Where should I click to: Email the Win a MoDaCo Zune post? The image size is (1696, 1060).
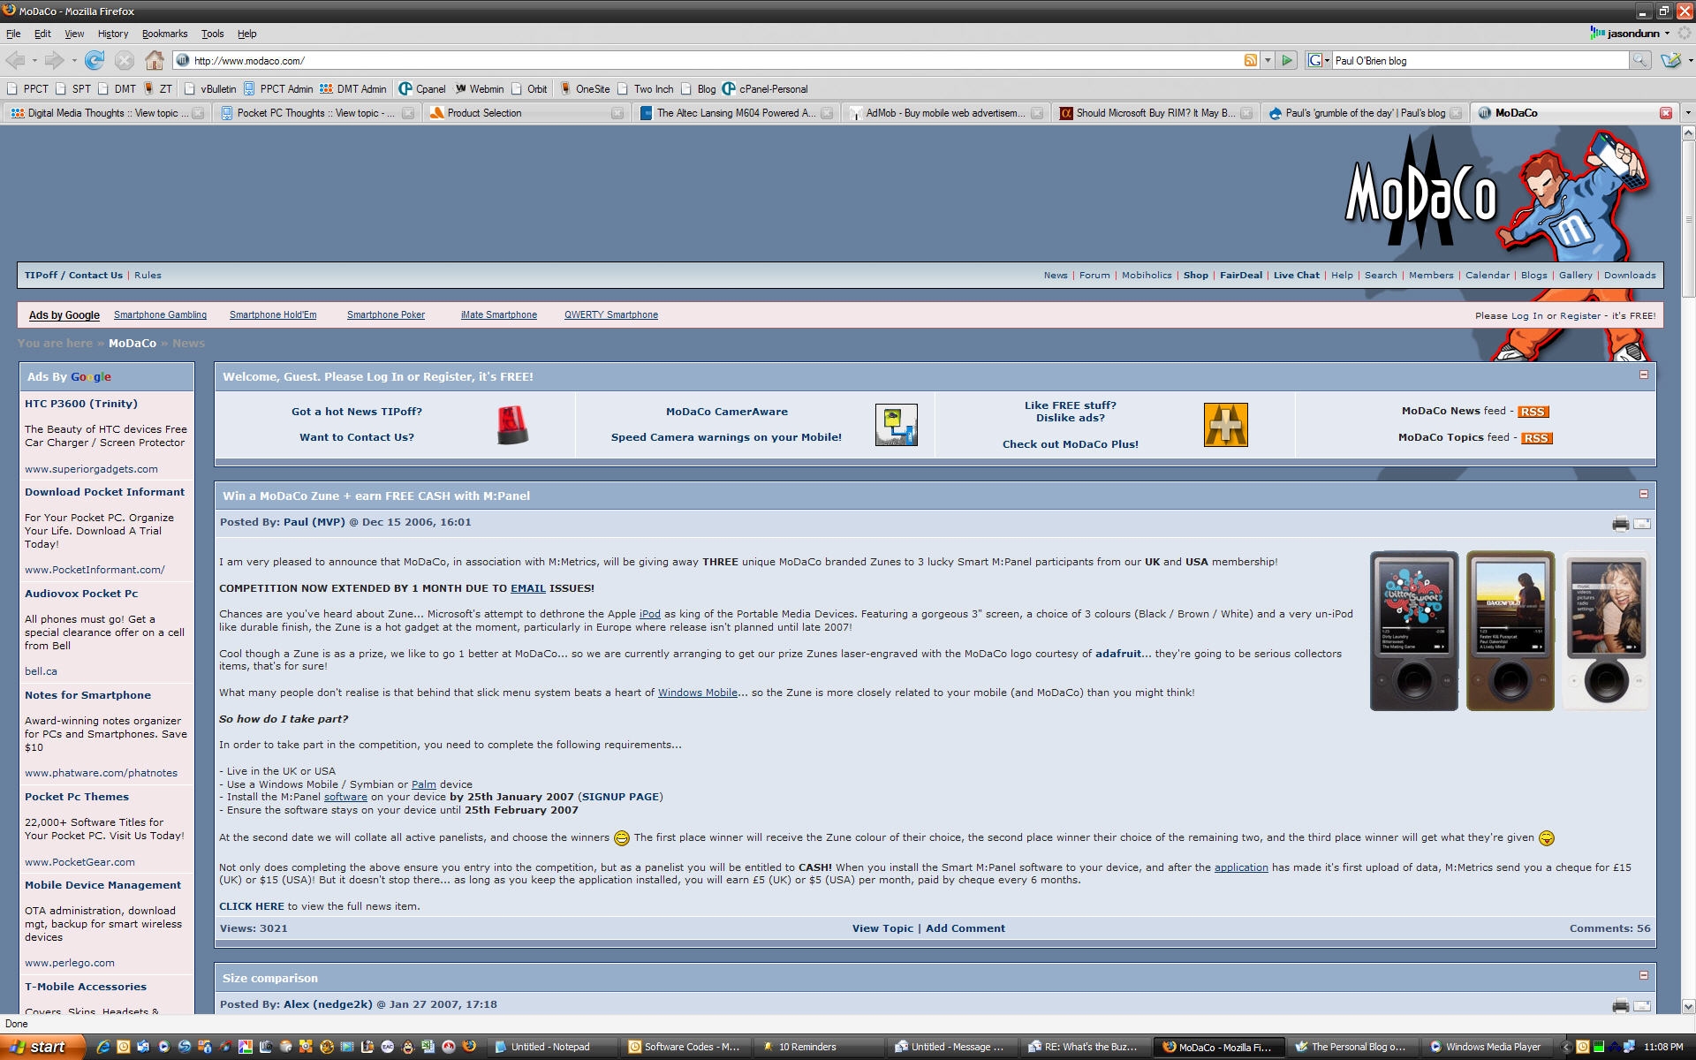pyautogui.click(x=1642, y=524)
